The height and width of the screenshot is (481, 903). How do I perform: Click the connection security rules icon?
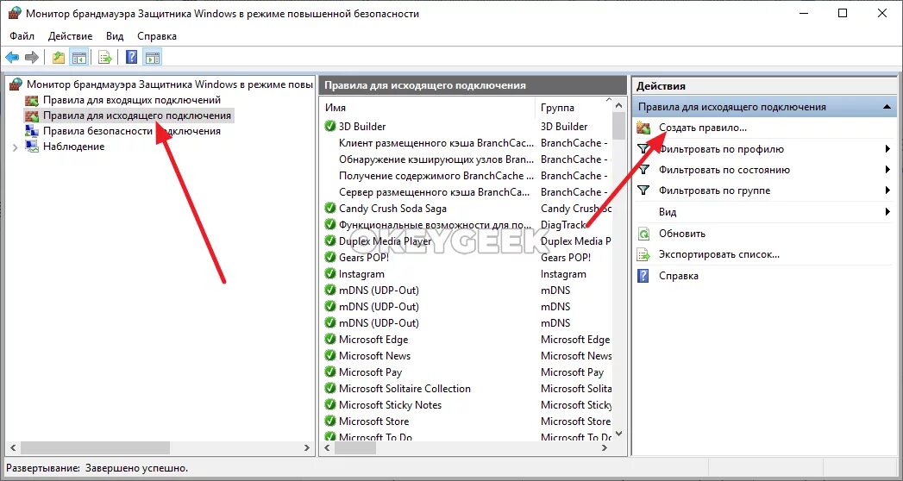32,131
